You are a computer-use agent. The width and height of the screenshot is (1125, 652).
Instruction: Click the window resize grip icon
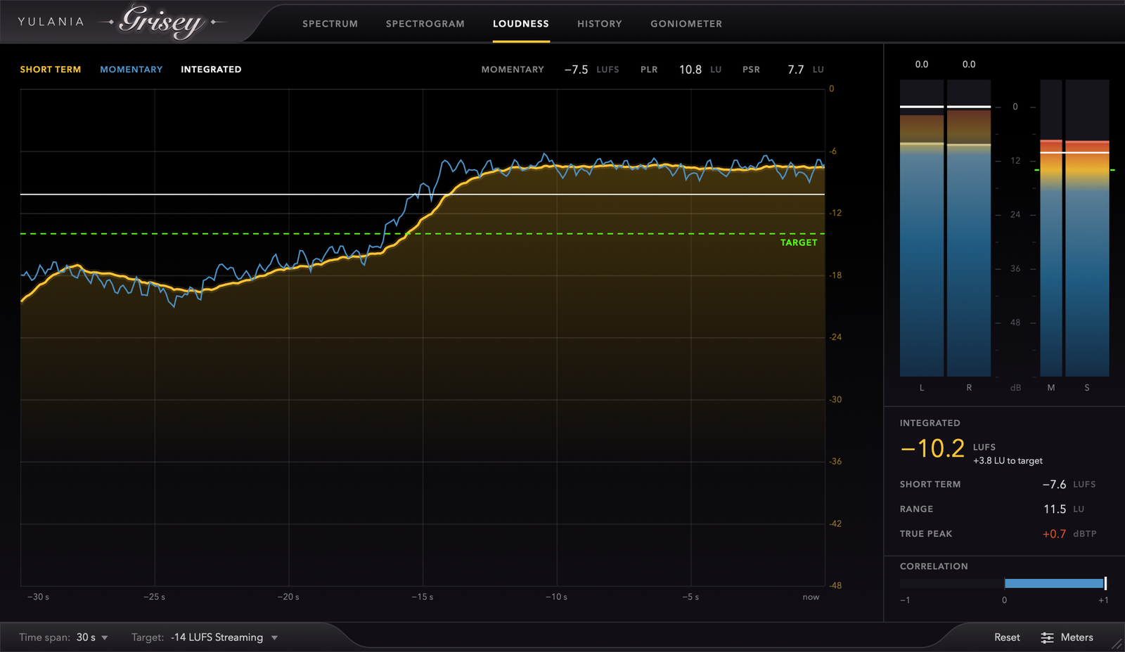tap(1117, 644)
